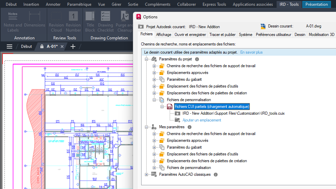Click info icon beside Paramètres AutoCAD classiques

click(x=216, y=175)
